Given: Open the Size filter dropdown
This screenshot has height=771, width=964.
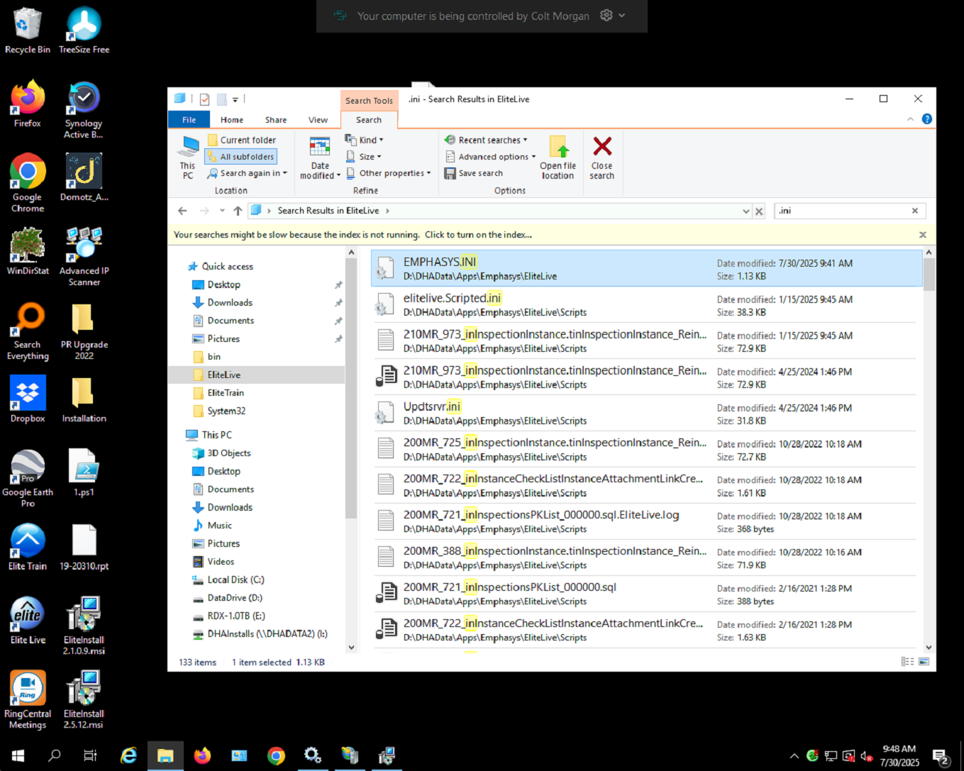Looking at the screenshot, I should click(x=363, y=157).
